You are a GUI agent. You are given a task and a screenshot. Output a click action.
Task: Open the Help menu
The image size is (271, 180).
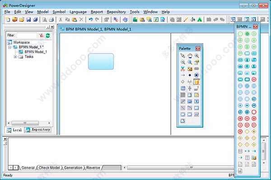coord(166,12)
